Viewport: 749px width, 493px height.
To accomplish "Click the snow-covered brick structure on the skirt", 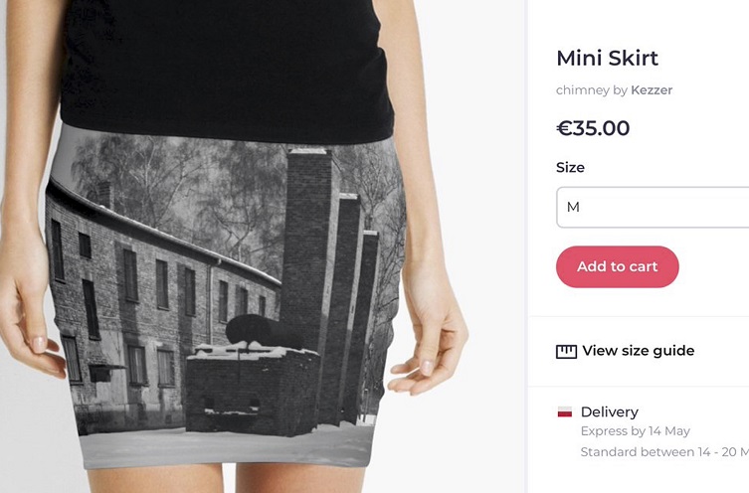I will click(x=253, y=387).
